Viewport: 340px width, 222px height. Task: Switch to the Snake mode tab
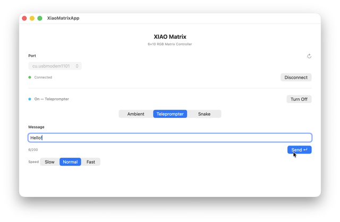point(204,114)
